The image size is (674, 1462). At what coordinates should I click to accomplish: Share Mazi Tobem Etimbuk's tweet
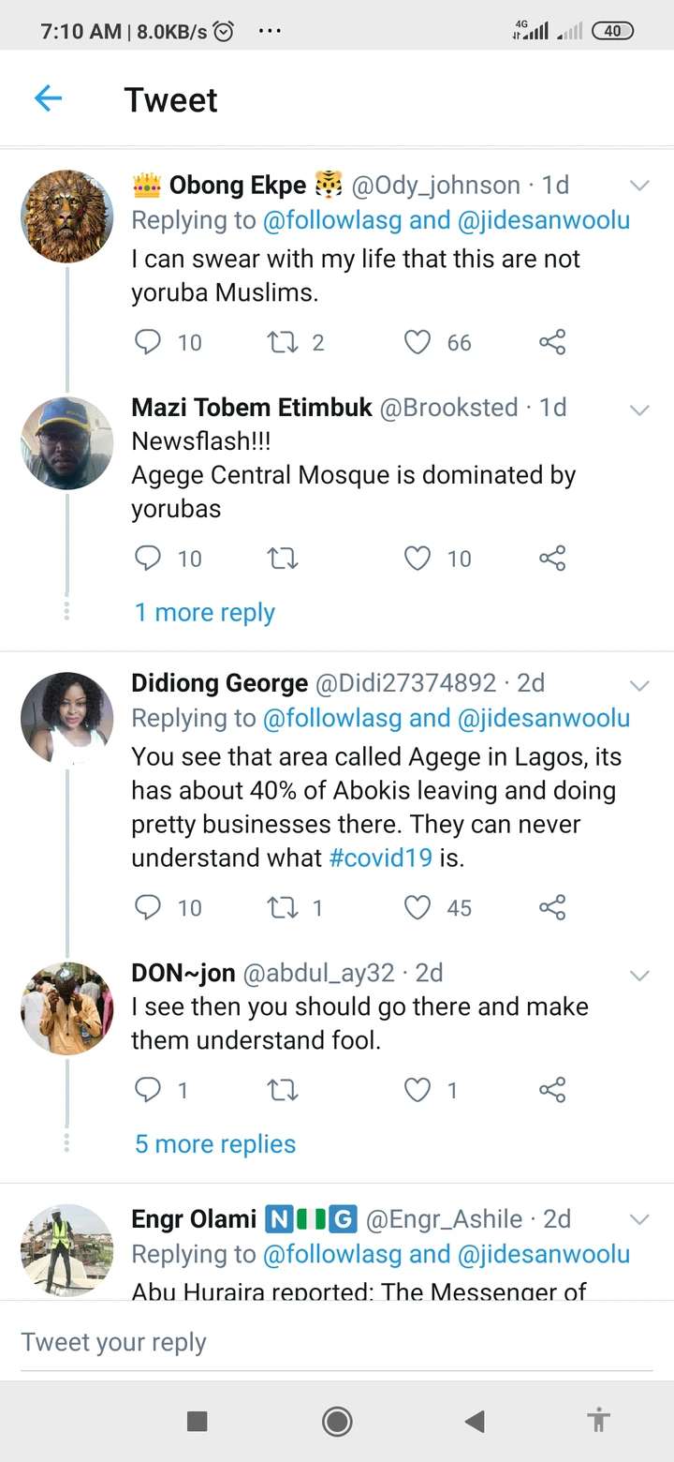point(552,559)
